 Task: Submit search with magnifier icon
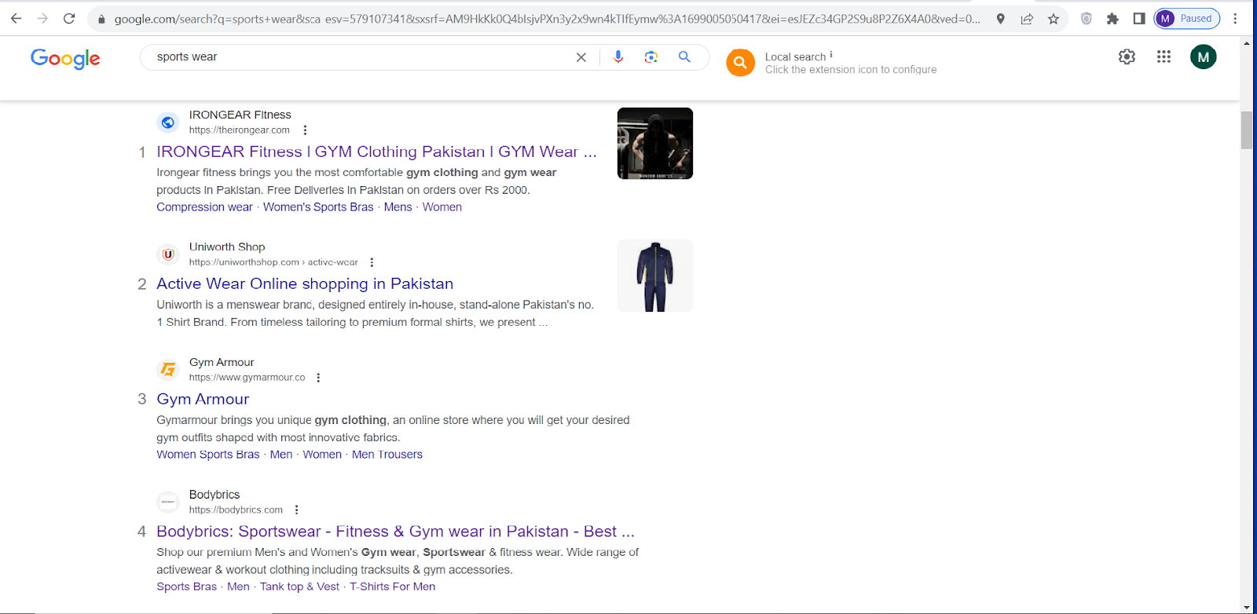[684, 57]
